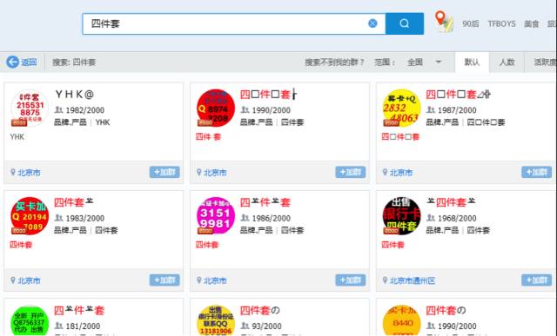Viewport: 557px width, 336px height.
Task: Open magenta avatar of 1986/2000 group
Action: click(216, 216)
